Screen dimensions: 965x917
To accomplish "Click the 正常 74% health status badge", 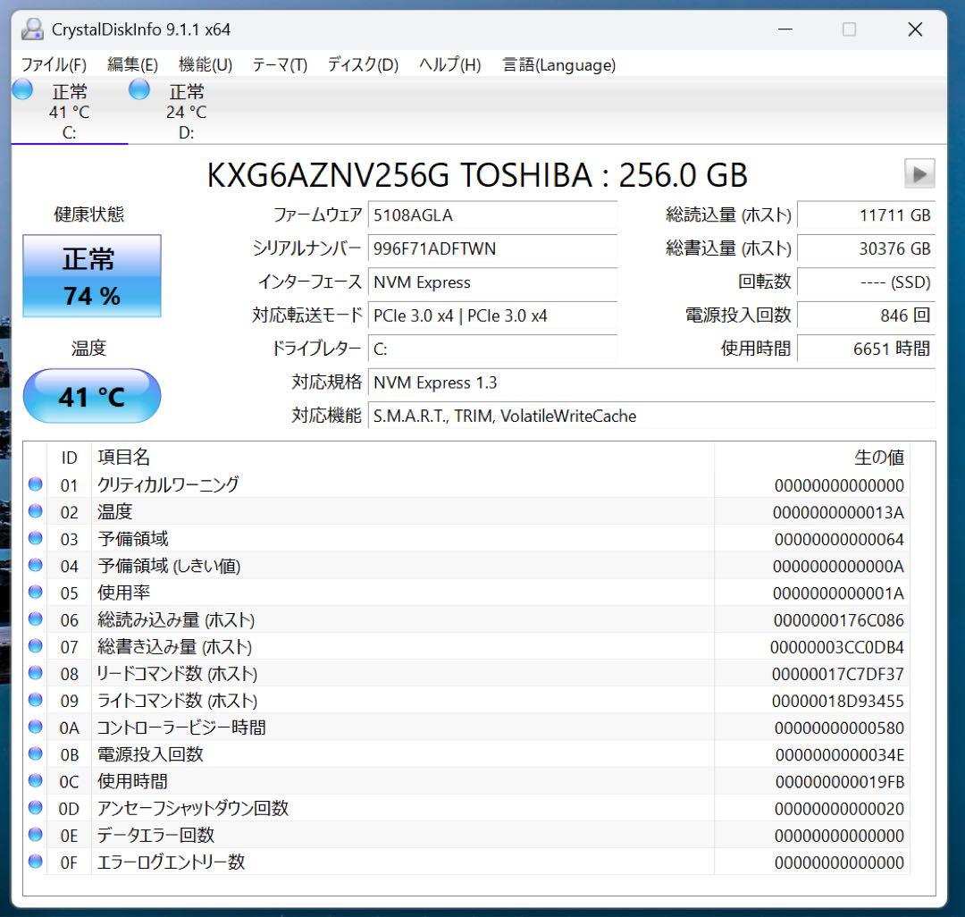I will click(x=92, y=275).
